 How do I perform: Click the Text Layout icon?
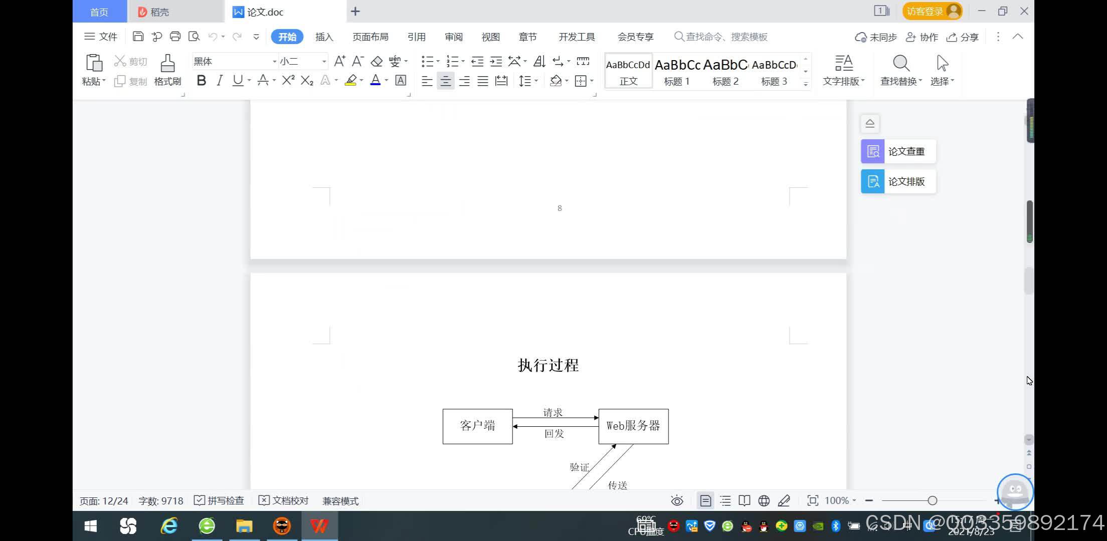click(x=844, y=63)
